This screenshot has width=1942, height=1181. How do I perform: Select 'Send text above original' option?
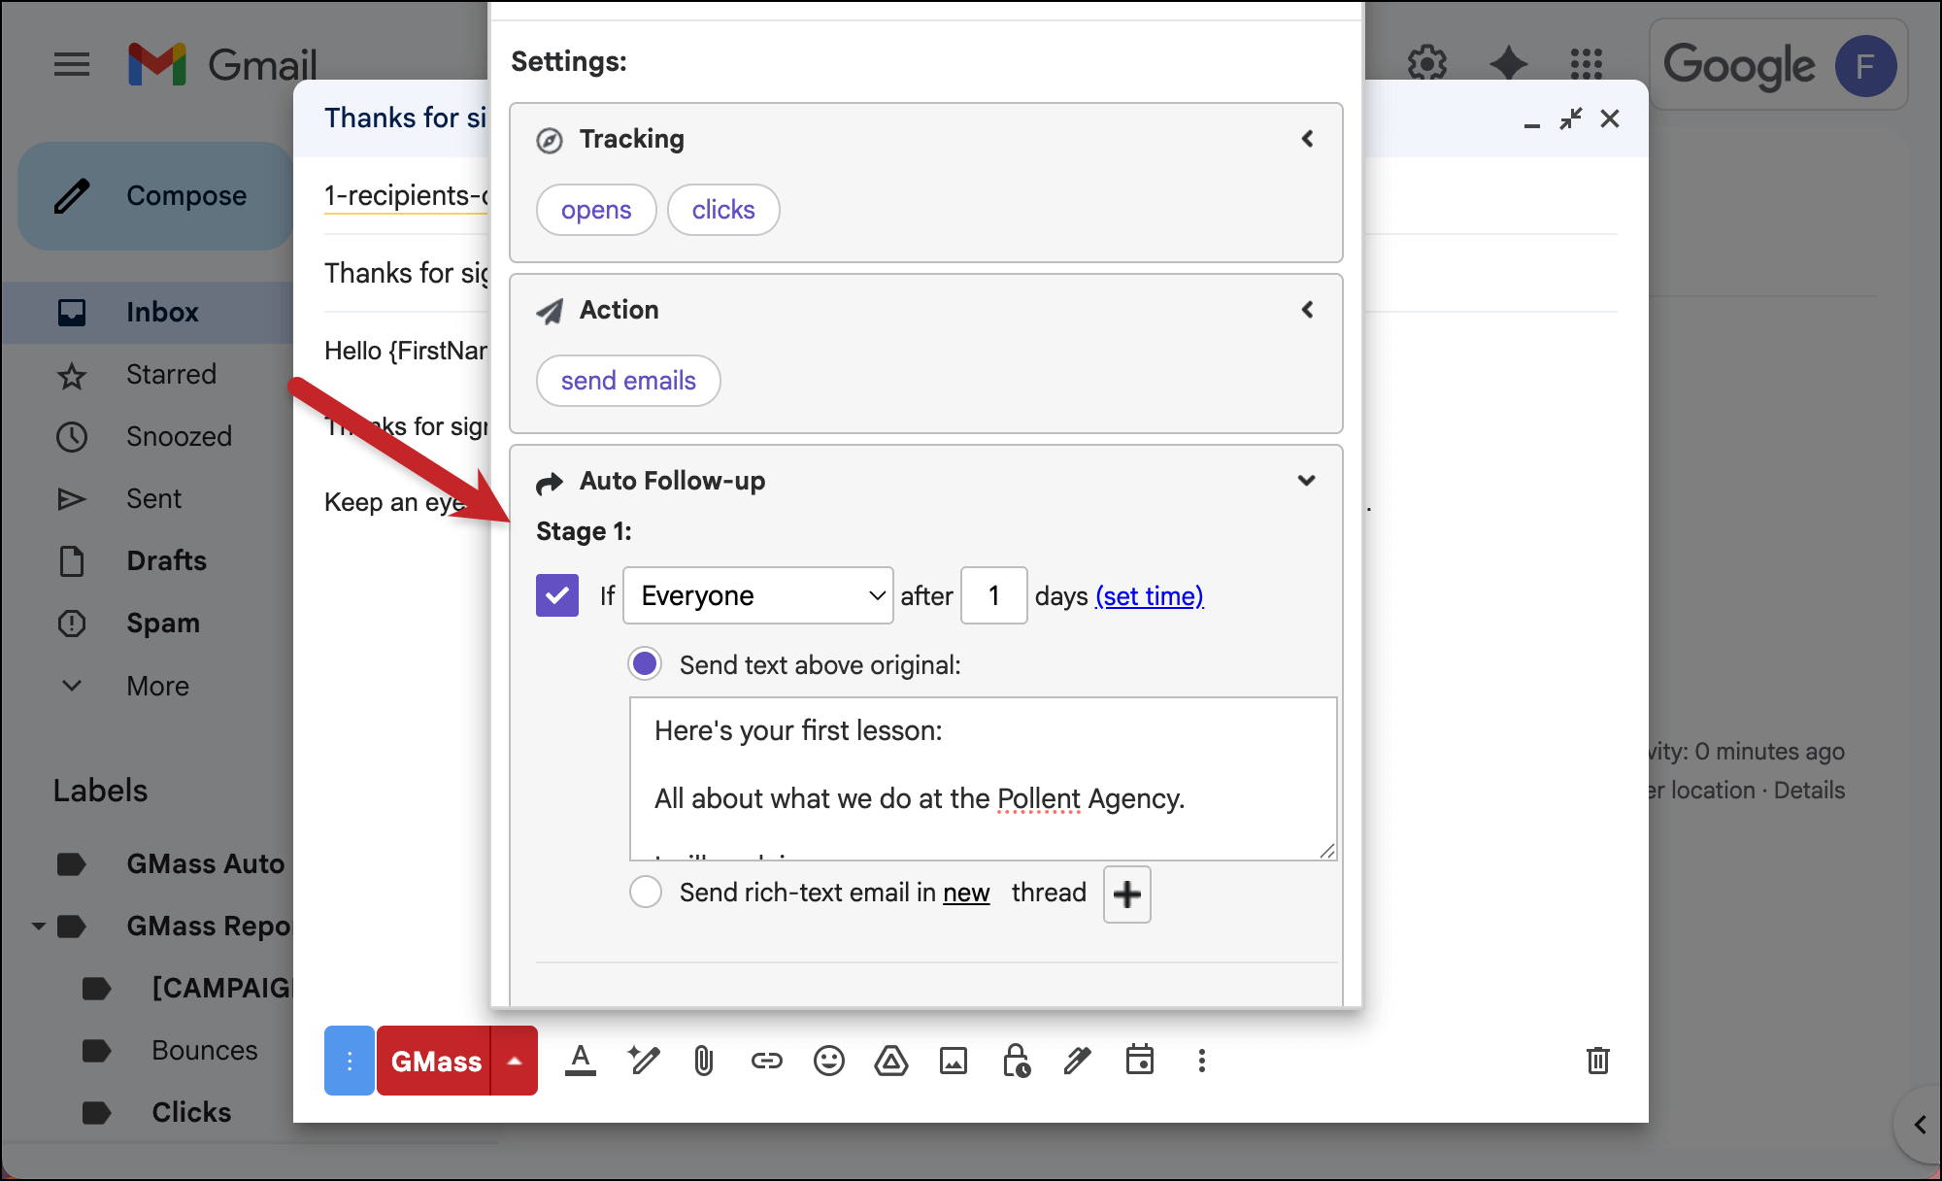click(x=646, y=663)
